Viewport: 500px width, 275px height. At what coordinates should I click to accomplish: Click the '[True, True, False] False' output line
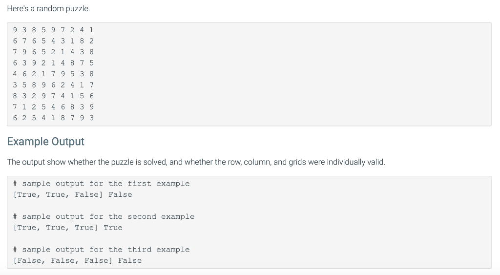pyautogui.click(x=72, y=194)
